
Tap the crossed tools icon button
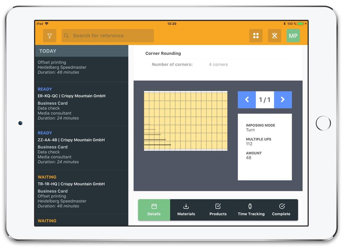(274, 35)
